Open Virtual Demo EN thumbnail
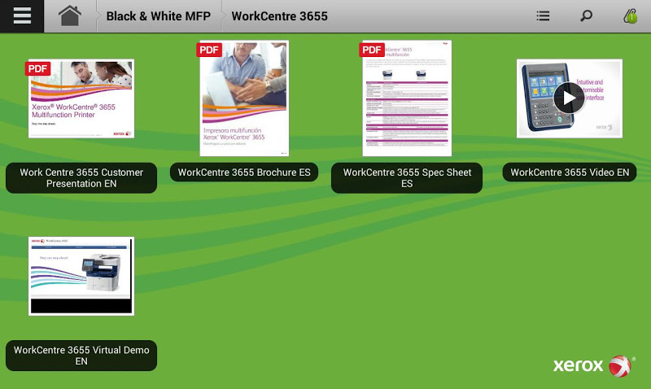The width and height of the screenshot is (651, 389). [81, 276]
